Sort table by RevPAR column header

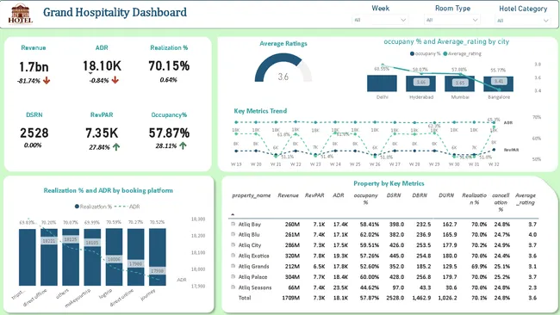(x=314, y=195)
